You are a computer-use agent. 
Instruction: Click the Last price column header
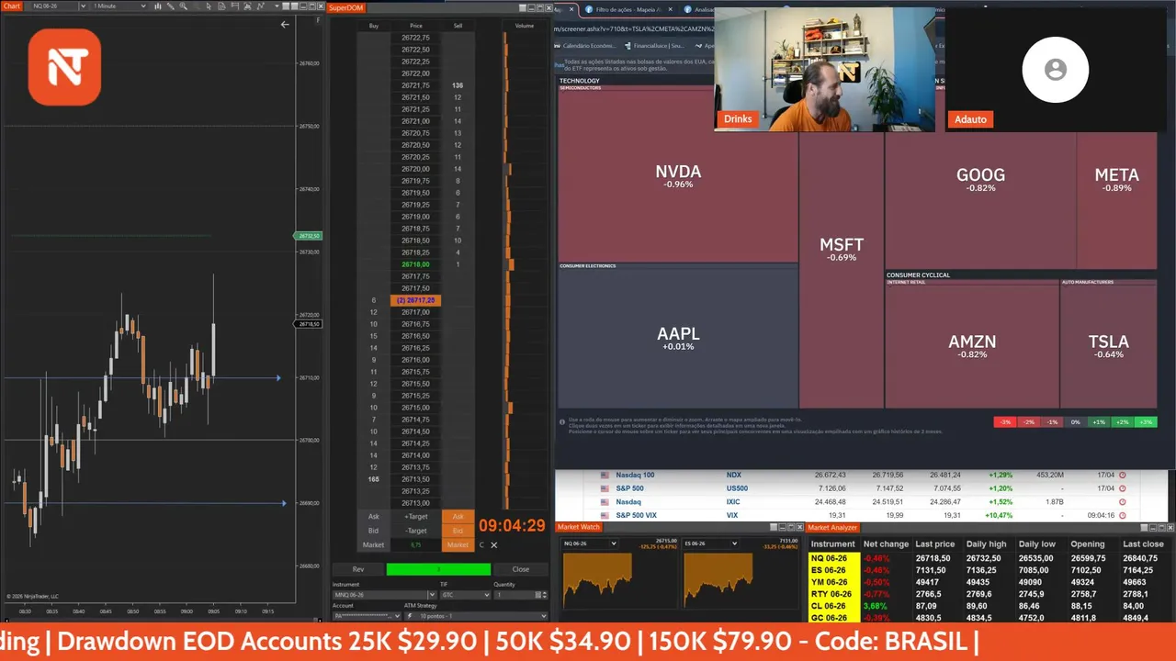[x=935, y=544]
